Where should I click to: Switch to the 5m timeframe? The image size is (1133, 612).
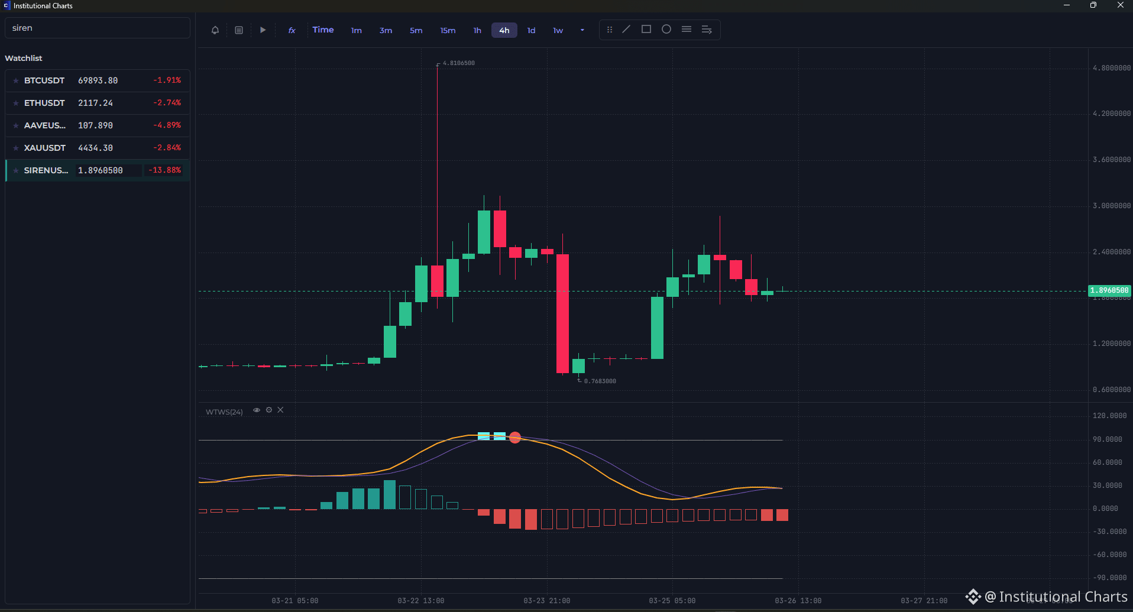pyautogui.click(x=416, y=30)
